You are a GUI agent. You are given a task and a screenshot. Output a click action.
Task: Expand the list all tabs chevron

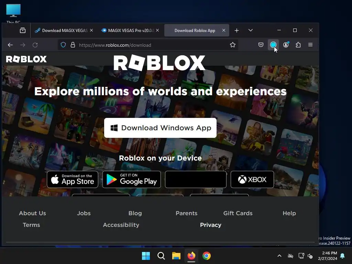[251, 30]
